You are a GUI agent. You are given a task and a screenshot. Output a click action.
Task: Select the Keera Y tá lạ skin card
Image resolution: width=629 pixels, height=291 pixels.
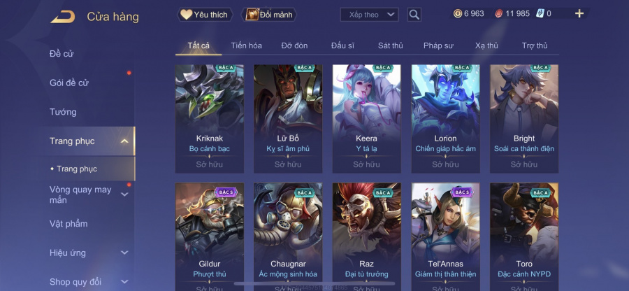point(366,119)
